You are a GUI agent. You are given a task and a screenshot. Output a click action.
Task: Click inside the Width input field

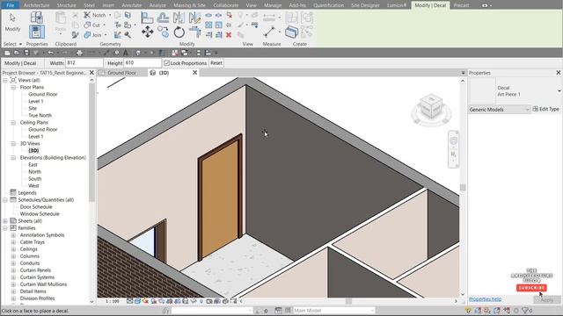click(84, 63)
